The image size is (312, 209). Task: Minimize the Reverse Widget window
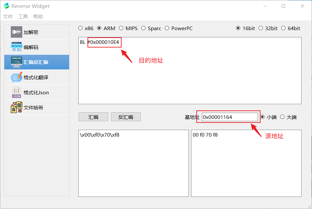coord(265,6)
